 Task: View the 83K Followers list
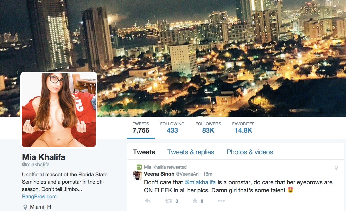[x=208, y=128]
